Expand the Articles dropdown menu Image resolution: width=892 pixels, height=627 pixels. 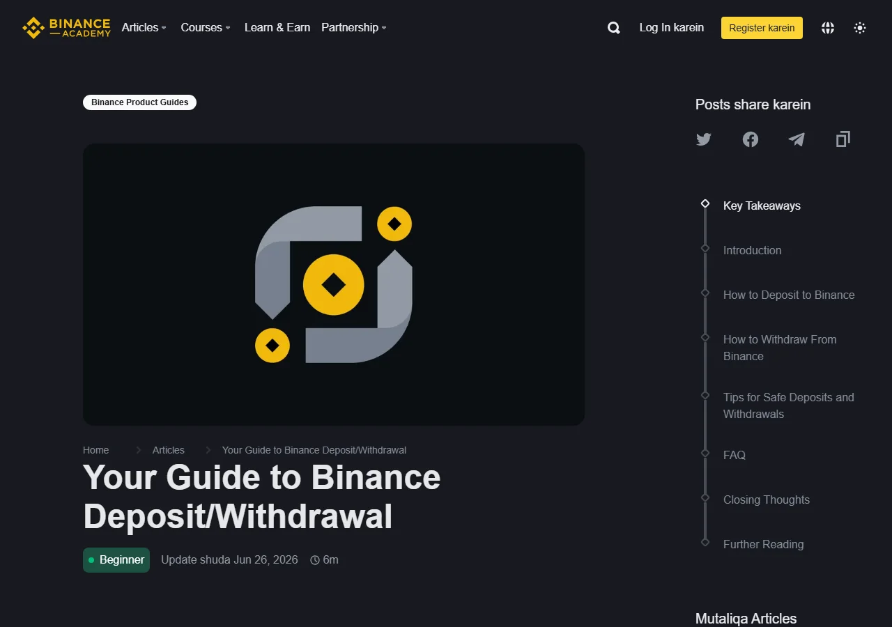click(x=144, y=28)
